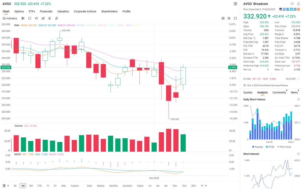Select the Max time range
The image size is (303, 189).
(63, 186)
